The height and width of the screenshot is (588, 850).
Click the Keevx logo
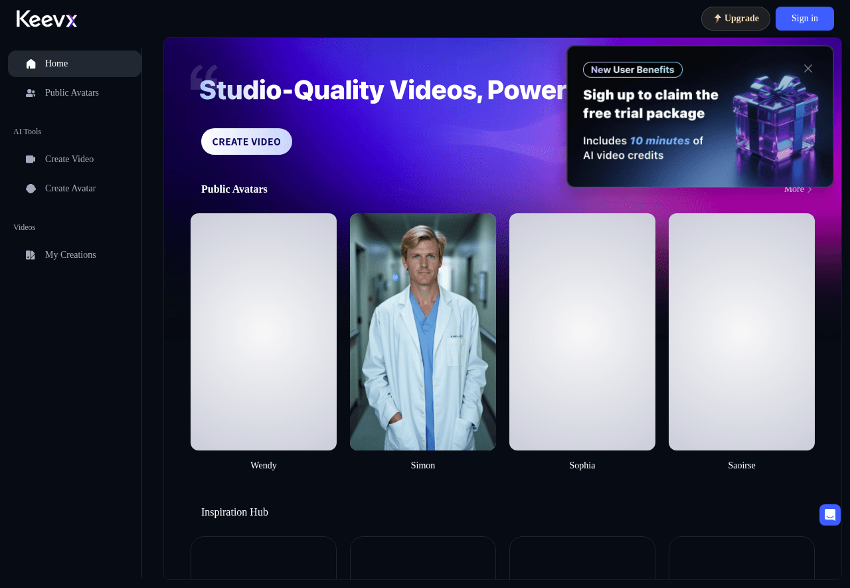coord(46,19)
